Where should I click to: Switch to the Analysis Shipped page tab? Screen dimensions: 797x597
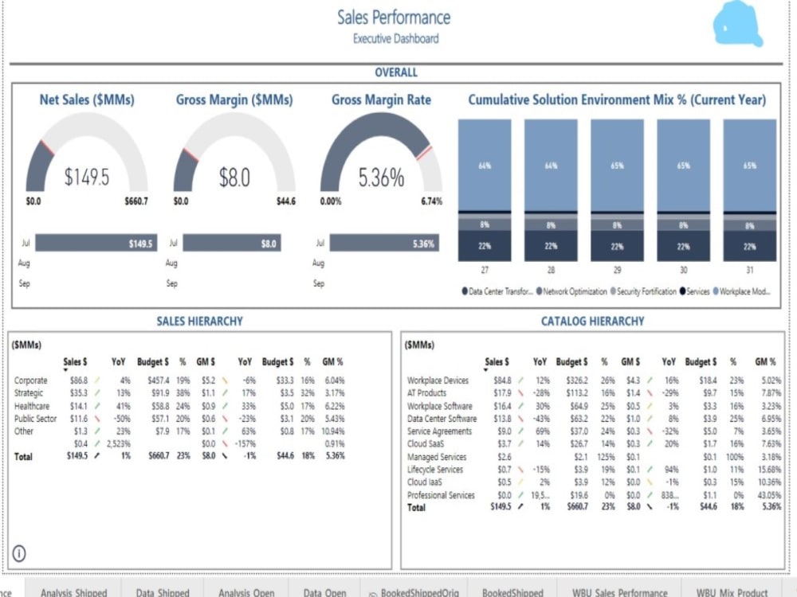pos(74,592)
